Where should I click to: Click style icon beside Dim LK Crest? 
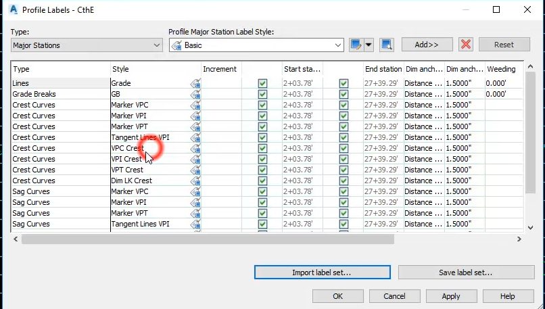196,181
